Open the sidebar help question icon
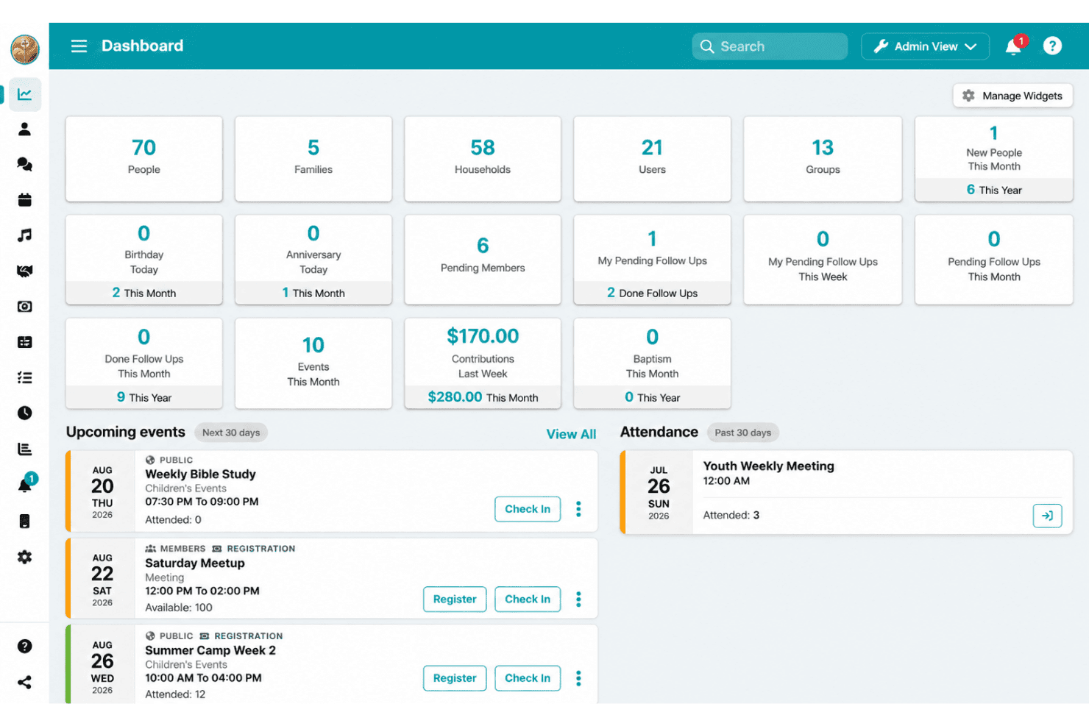 click(x=24, y=646)
